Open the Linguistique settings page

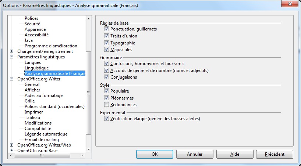point(36,68)
